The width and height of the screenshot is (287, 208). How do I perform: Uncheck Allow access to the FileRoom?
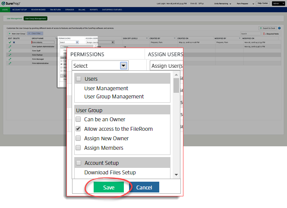click(79, 129)
